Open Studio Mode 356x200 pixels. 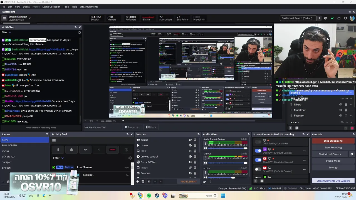(x=333, y=161)
